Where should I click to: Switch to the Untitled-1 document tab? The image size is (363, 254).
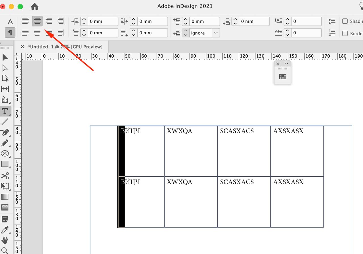point(65,47)
